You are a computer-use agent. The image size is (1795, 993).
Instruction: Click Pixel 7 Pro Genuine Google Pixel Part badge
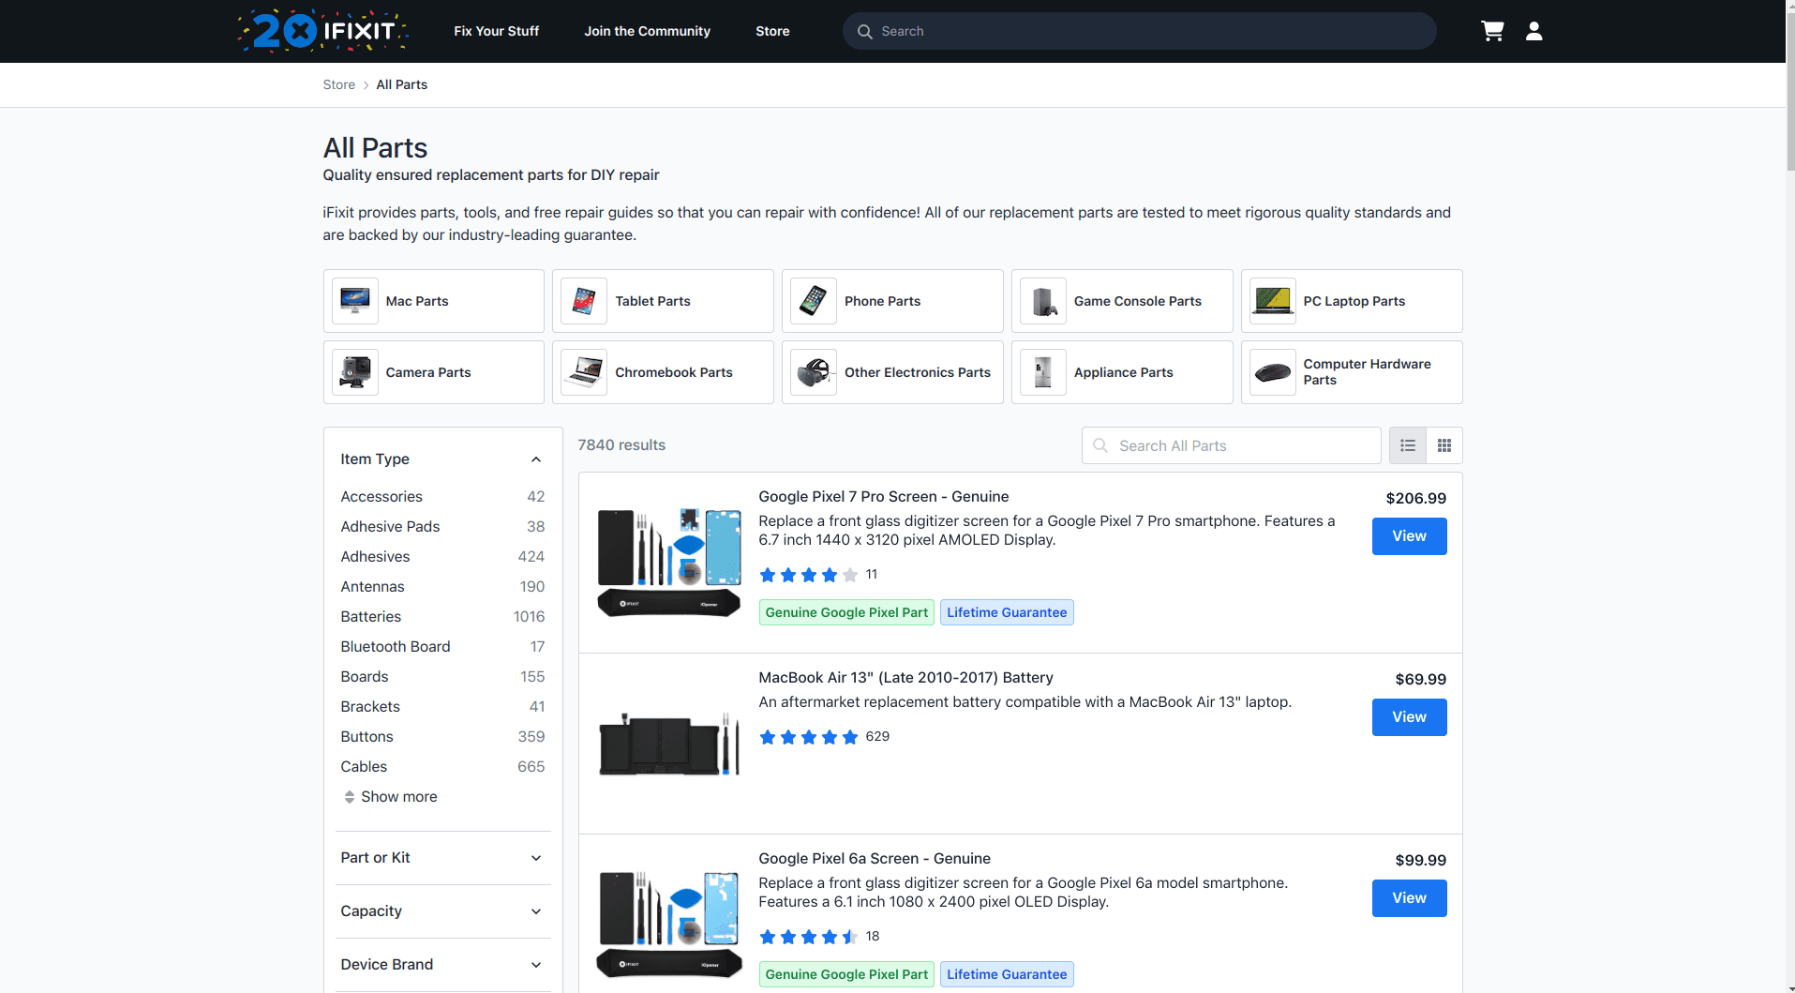pyautogui.click(x=846, y=612)
